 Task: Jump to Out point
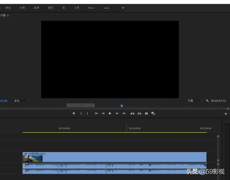coord(124,114)
